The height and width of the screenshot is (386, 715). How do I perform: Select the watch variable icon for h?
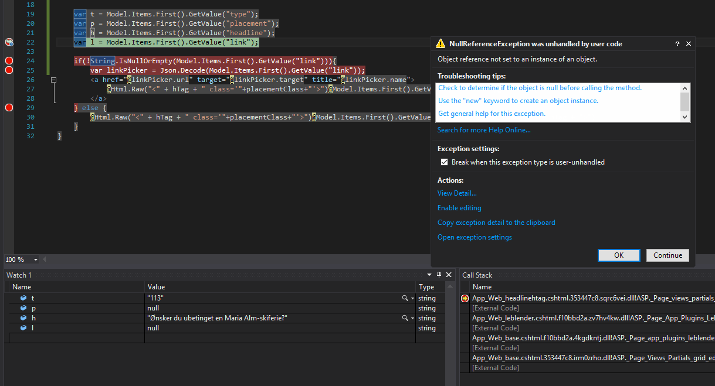click(x=23, y=318)
